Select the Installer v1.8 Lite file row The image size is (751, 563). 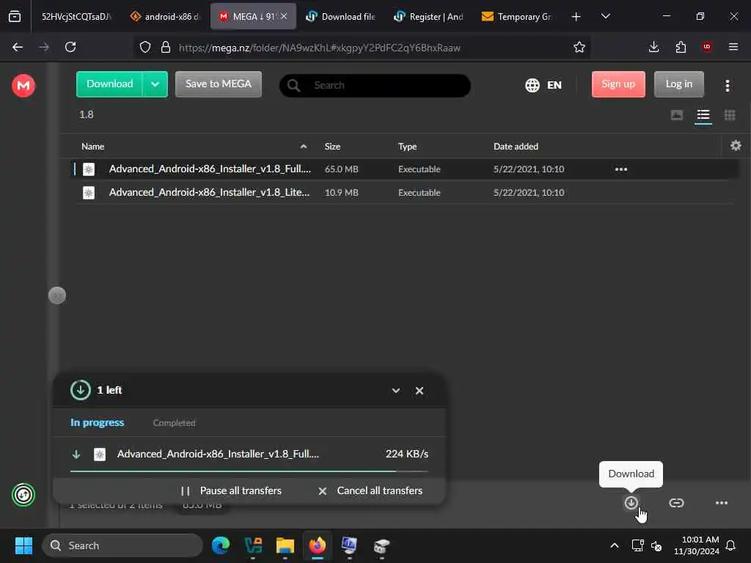(x=405, y=193)
